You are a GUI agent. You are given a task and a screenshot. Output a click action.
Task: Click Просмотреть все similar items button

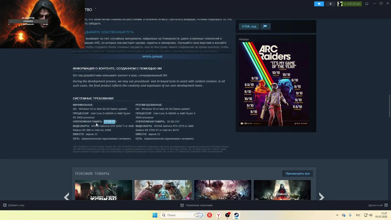click(298, 174)
